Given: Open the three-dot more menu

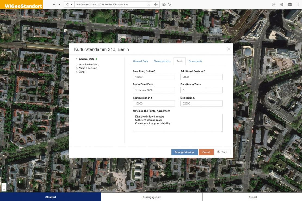Looking at the screenshot, I should [298, 4].
